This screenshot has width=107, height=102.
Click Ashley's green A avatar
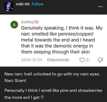click(x=14, y=25)
